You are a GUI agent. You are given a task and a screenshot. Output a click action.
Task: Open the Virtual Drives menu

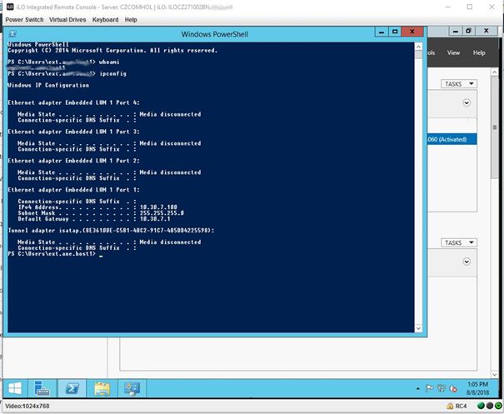(x=67, y=20)
